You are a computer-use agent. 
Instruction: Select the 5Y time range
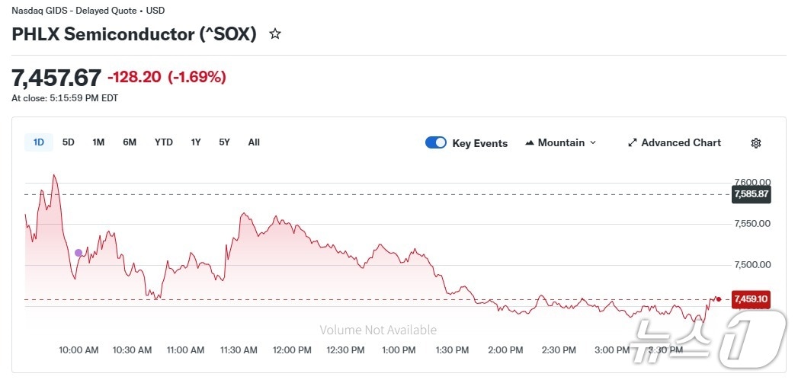coord(224,142)
